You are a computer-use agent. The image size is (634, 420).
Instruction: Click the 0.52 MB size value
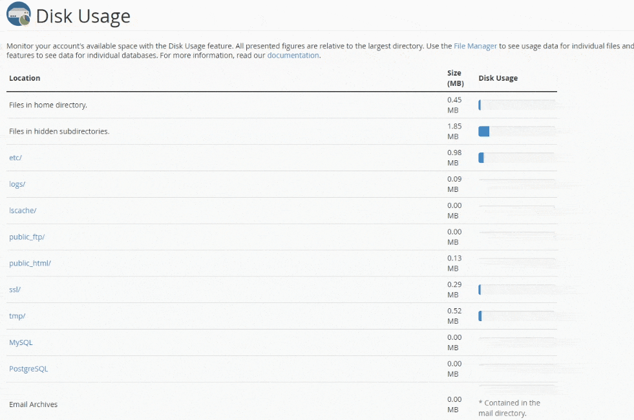[454, 316]
